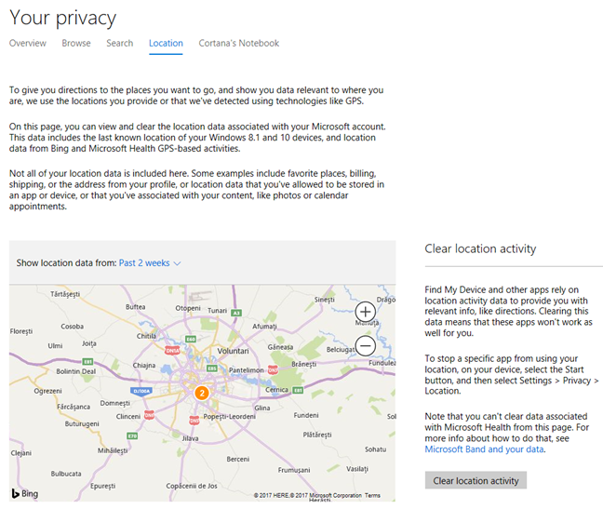Open the Past 2 weeks dropdown
The image size is (603, 509).
coord(150,263)
